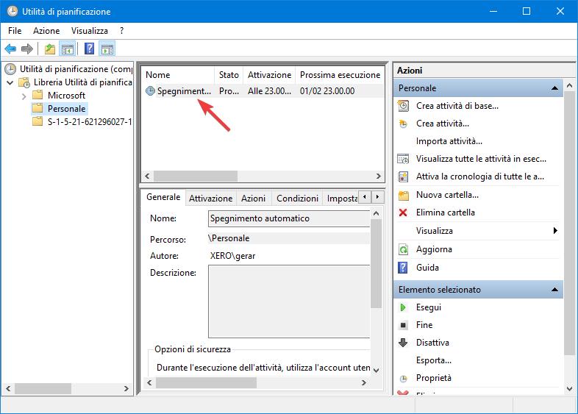Click the Nuova cartella folder icon
Image resolution: width=578 pixels, height=414 pixels.
[404, 195]
